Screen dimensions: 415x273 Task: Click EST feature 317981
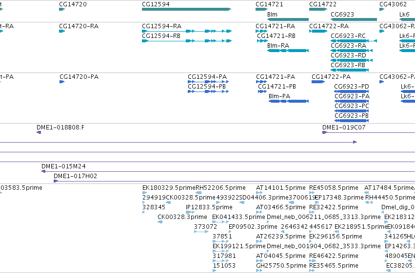pyautogui.click(x=224, y=256)
